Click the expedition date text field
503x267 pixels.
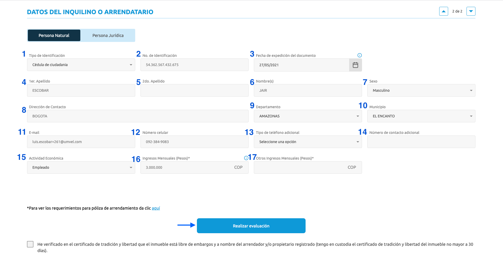302,65
